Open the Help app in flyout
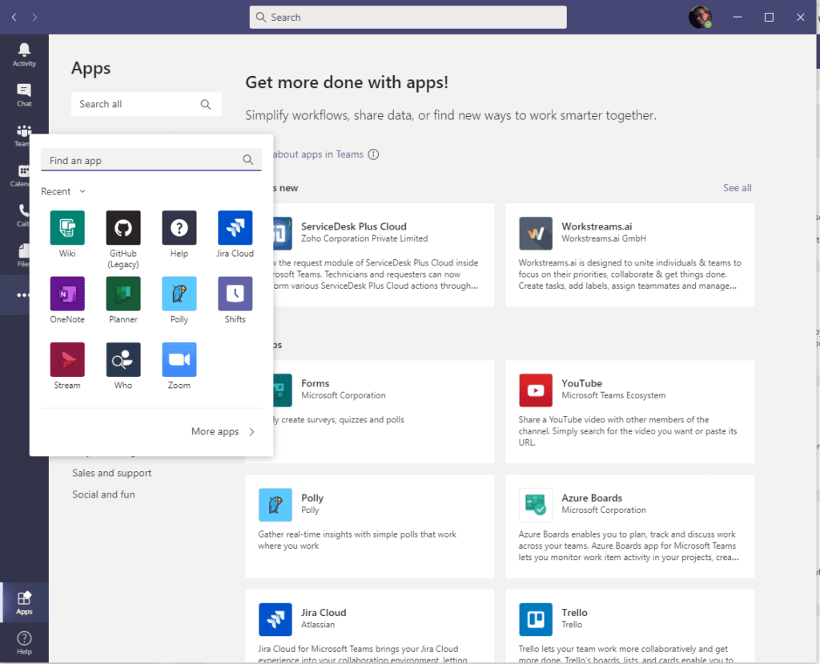This screenshot has height=664, width=820. click(x=179, y=228)
